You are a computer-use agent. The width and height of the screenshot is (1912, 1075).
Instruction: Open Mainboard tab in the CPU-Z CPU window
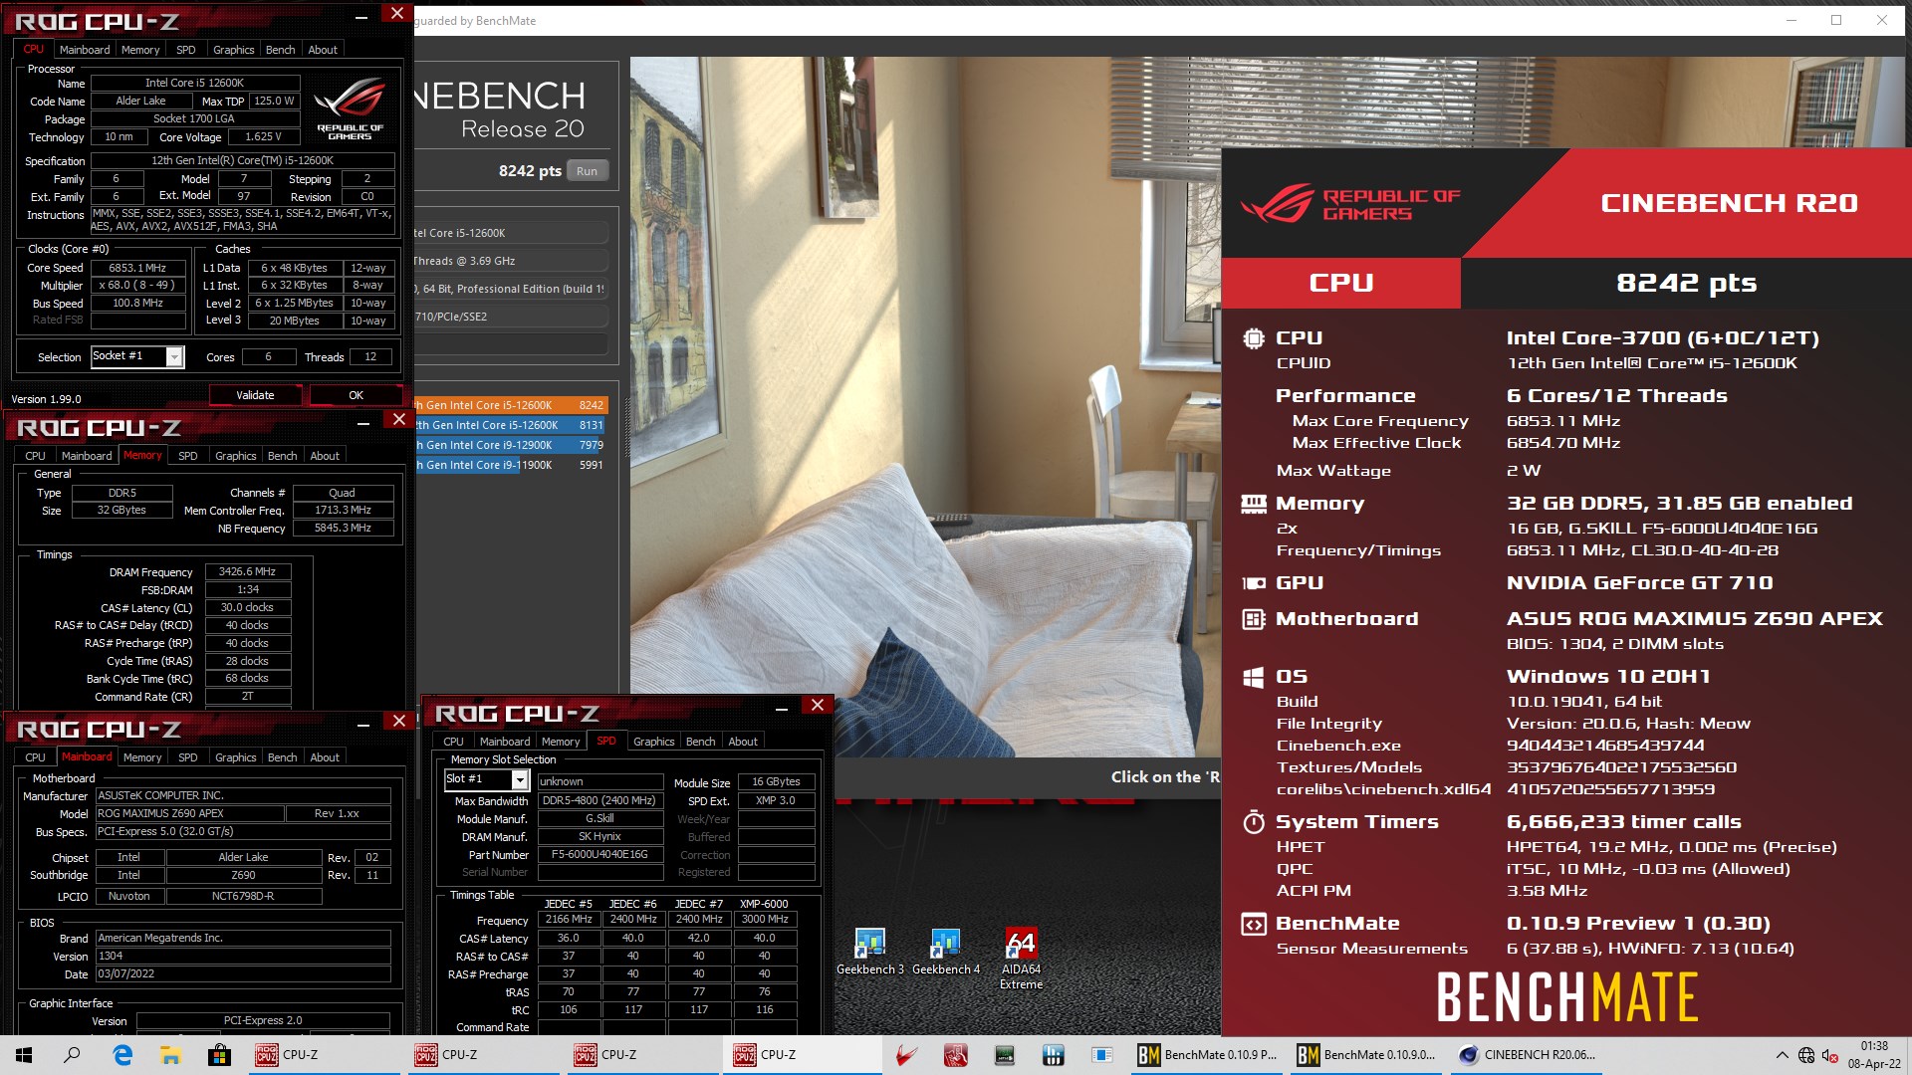coord(85,50)
